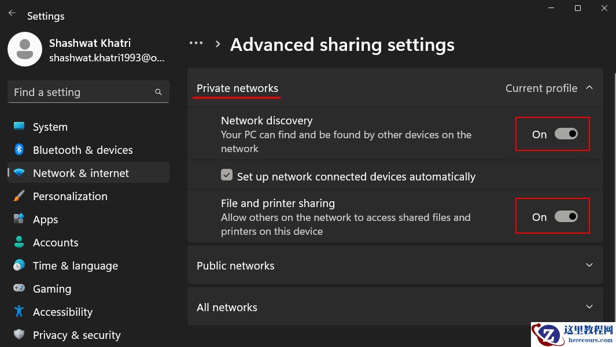Expand the Public networks section
Image resolution: width=616 pixels, height=347 pixels.
tap(589, 265)
